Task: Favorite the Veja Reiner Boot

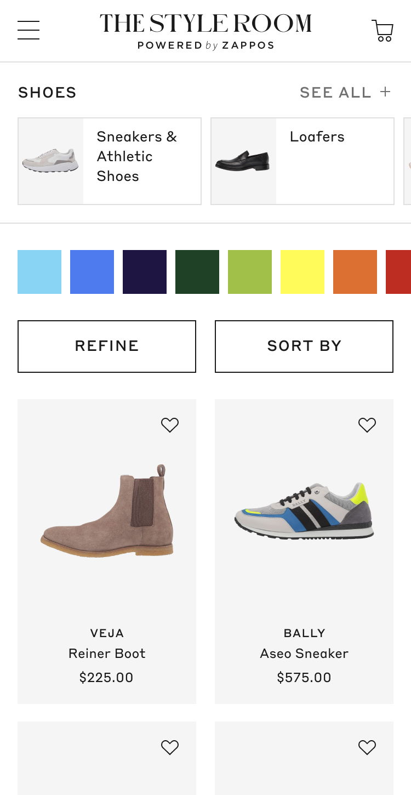Action: coord(170,425)
